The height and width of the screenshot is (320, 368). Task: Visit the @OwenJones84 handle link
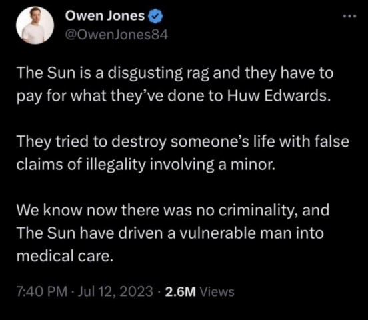pyautogui.click(x=116, y=35)
